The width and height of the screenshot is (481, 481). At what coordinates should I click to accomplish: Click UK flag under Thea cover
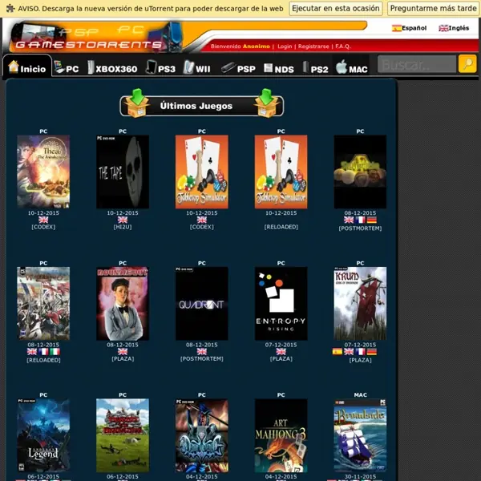point(43,220)
